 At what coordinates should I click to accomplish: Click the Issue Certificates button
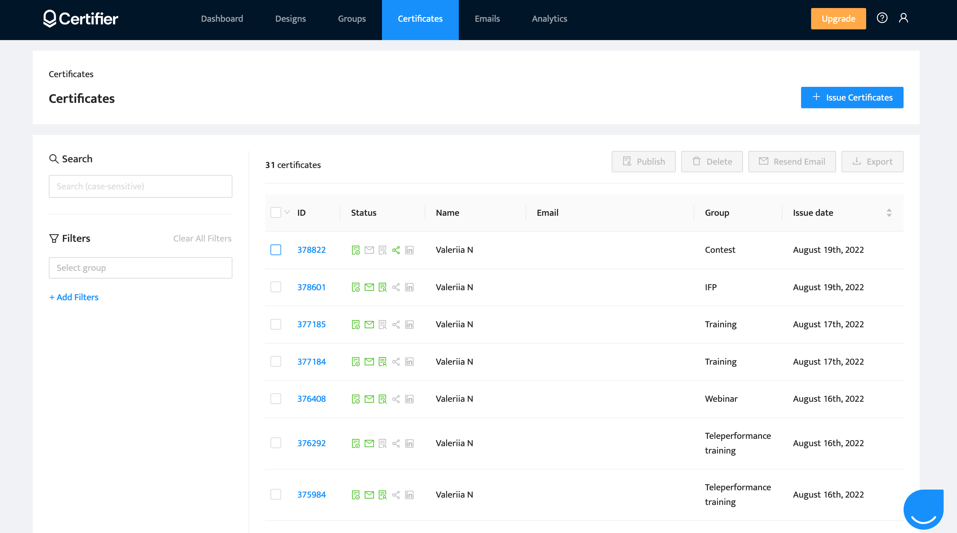click(852, 97)
